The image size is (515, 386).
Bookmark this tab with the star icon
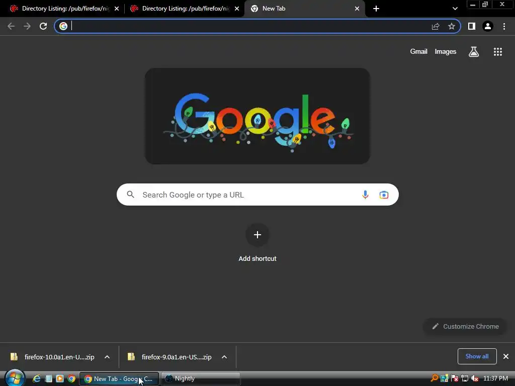pos(452,26)
